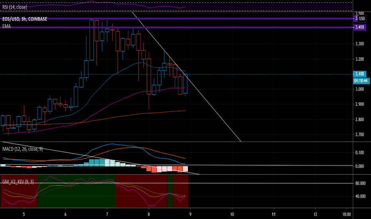The height and width of the screenshot is (219, 371).
Task: Click the 2.800 price axis label
Action: pyautogui.click(x=359, y=119)
